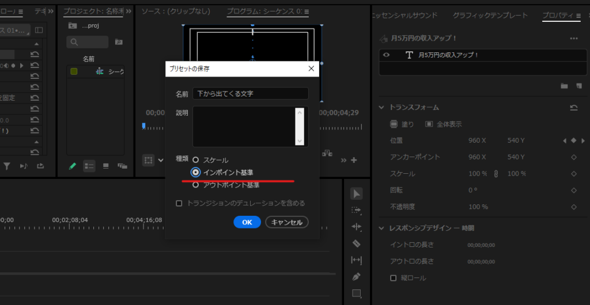Open the ソース：(クリップなし) tab
The image size is (590, 305).
[x=176, y=12]
